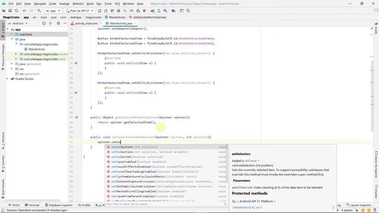Open the Favorites side tab

(2, 164)
